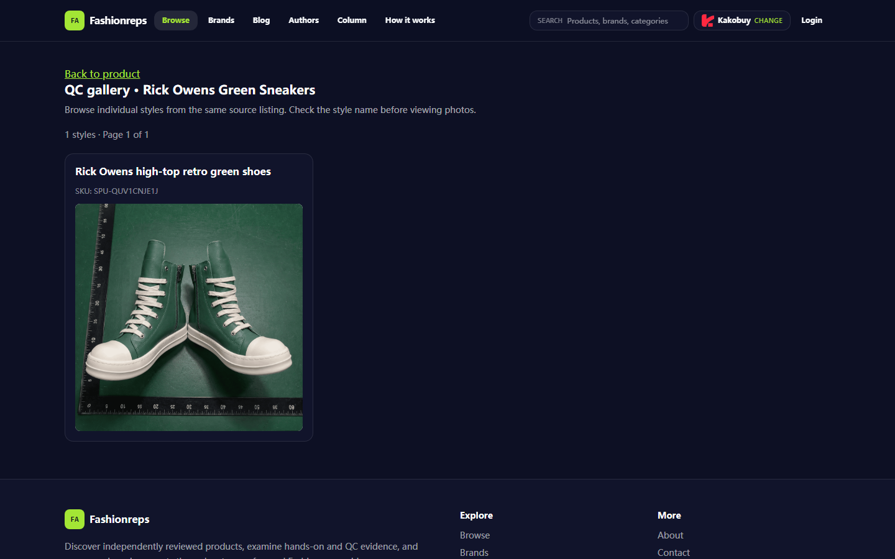The height and width of the screenshot is (559, 895).
Task: Open the Browse tab in navigation
Action: coord(176,20)
